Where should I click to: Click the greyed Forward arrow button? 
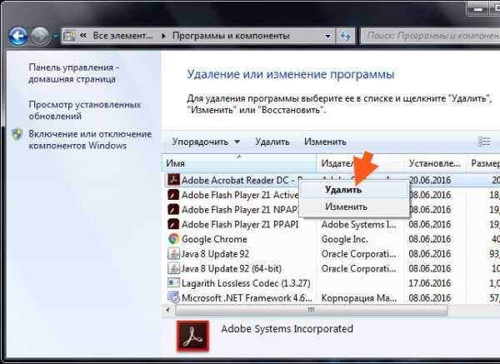coord(40,36)
